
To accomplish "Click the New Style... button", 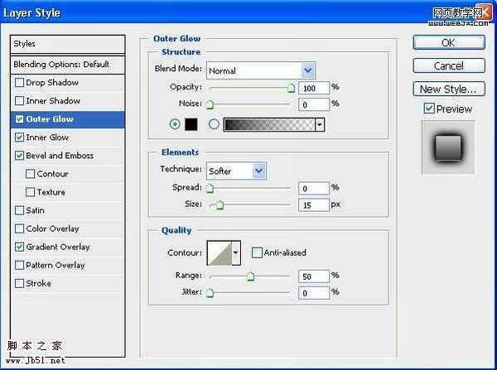I will pos(448,89).
